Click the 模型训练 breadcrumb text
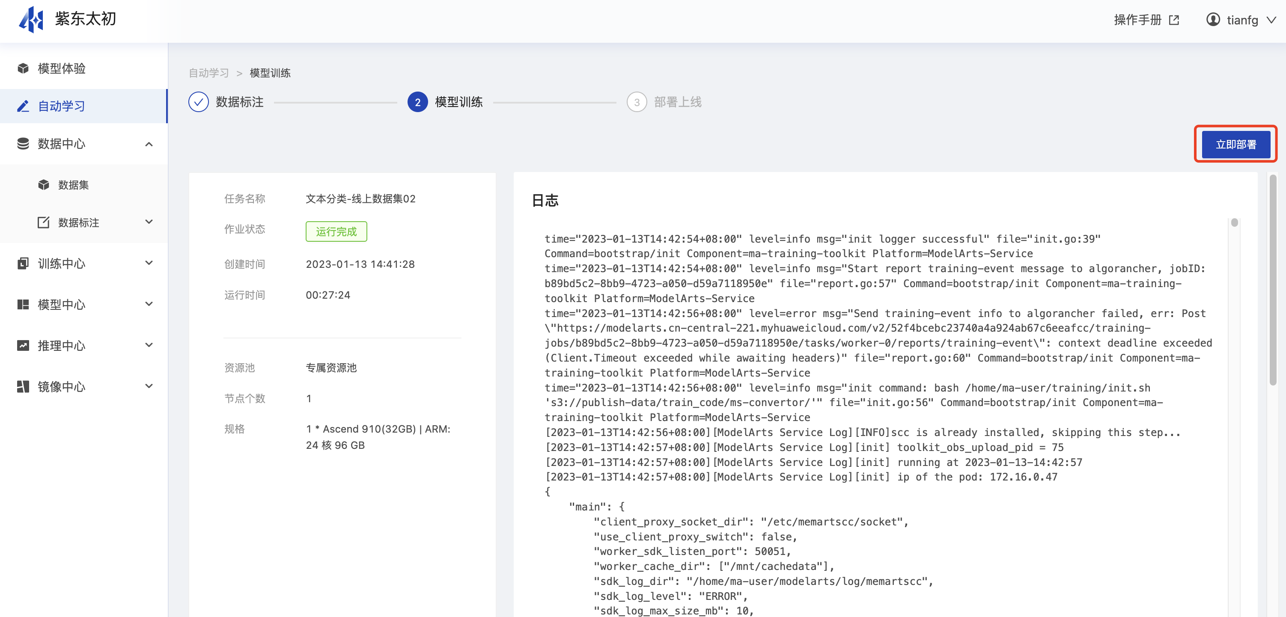 click(270, 73)
